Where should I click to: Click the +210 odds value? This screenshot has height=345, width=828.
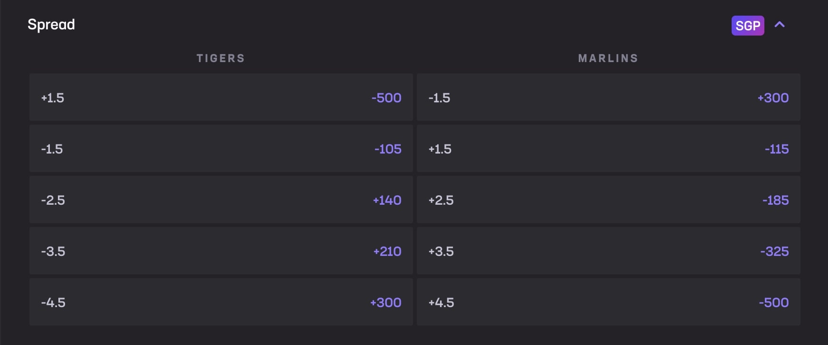click(x=387, y=252)
